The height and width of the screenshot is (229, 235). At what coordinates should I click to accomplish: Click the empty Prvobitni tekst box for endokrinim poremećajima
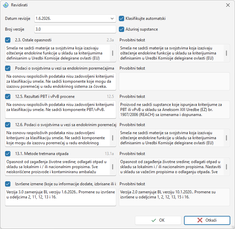[x=174, y=81]
